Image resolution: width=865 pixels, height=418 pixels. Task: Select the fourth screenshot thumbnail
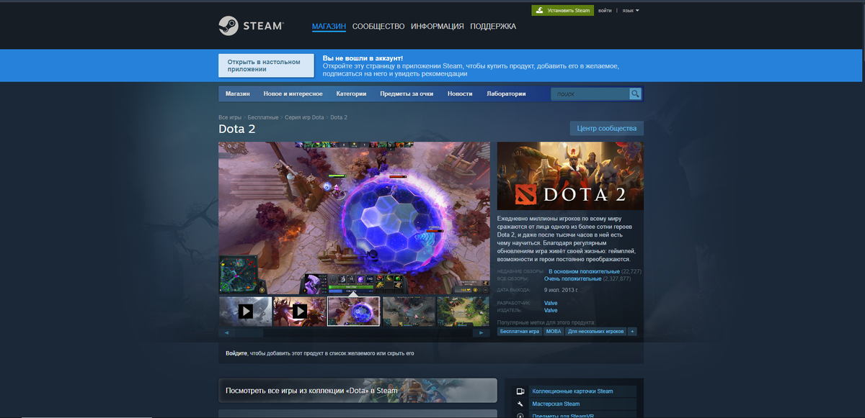click(x=408, y=311)
